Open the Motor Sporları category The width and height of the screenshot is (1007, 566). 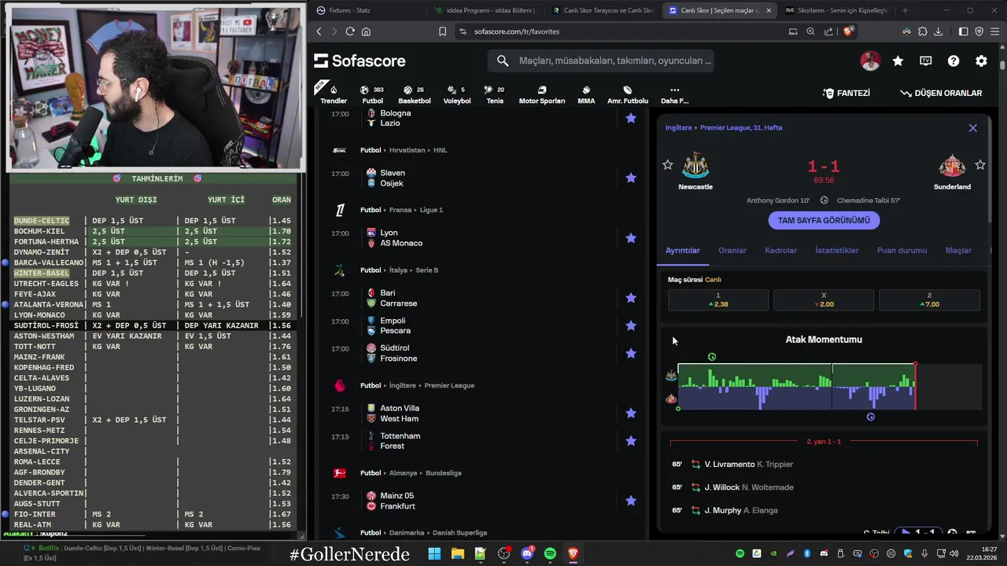pyautogui.click(x=542, y=94)
